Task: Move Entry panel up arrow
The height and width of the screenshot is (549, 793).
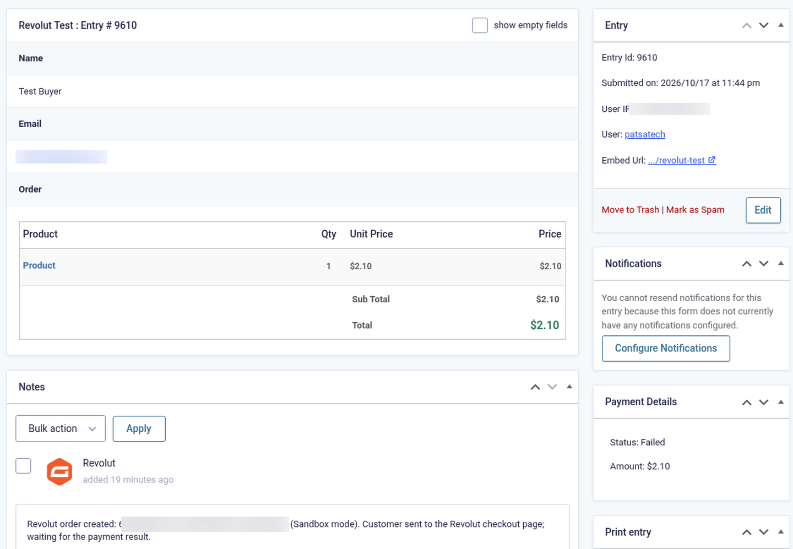Action: (x=747, y=25)
